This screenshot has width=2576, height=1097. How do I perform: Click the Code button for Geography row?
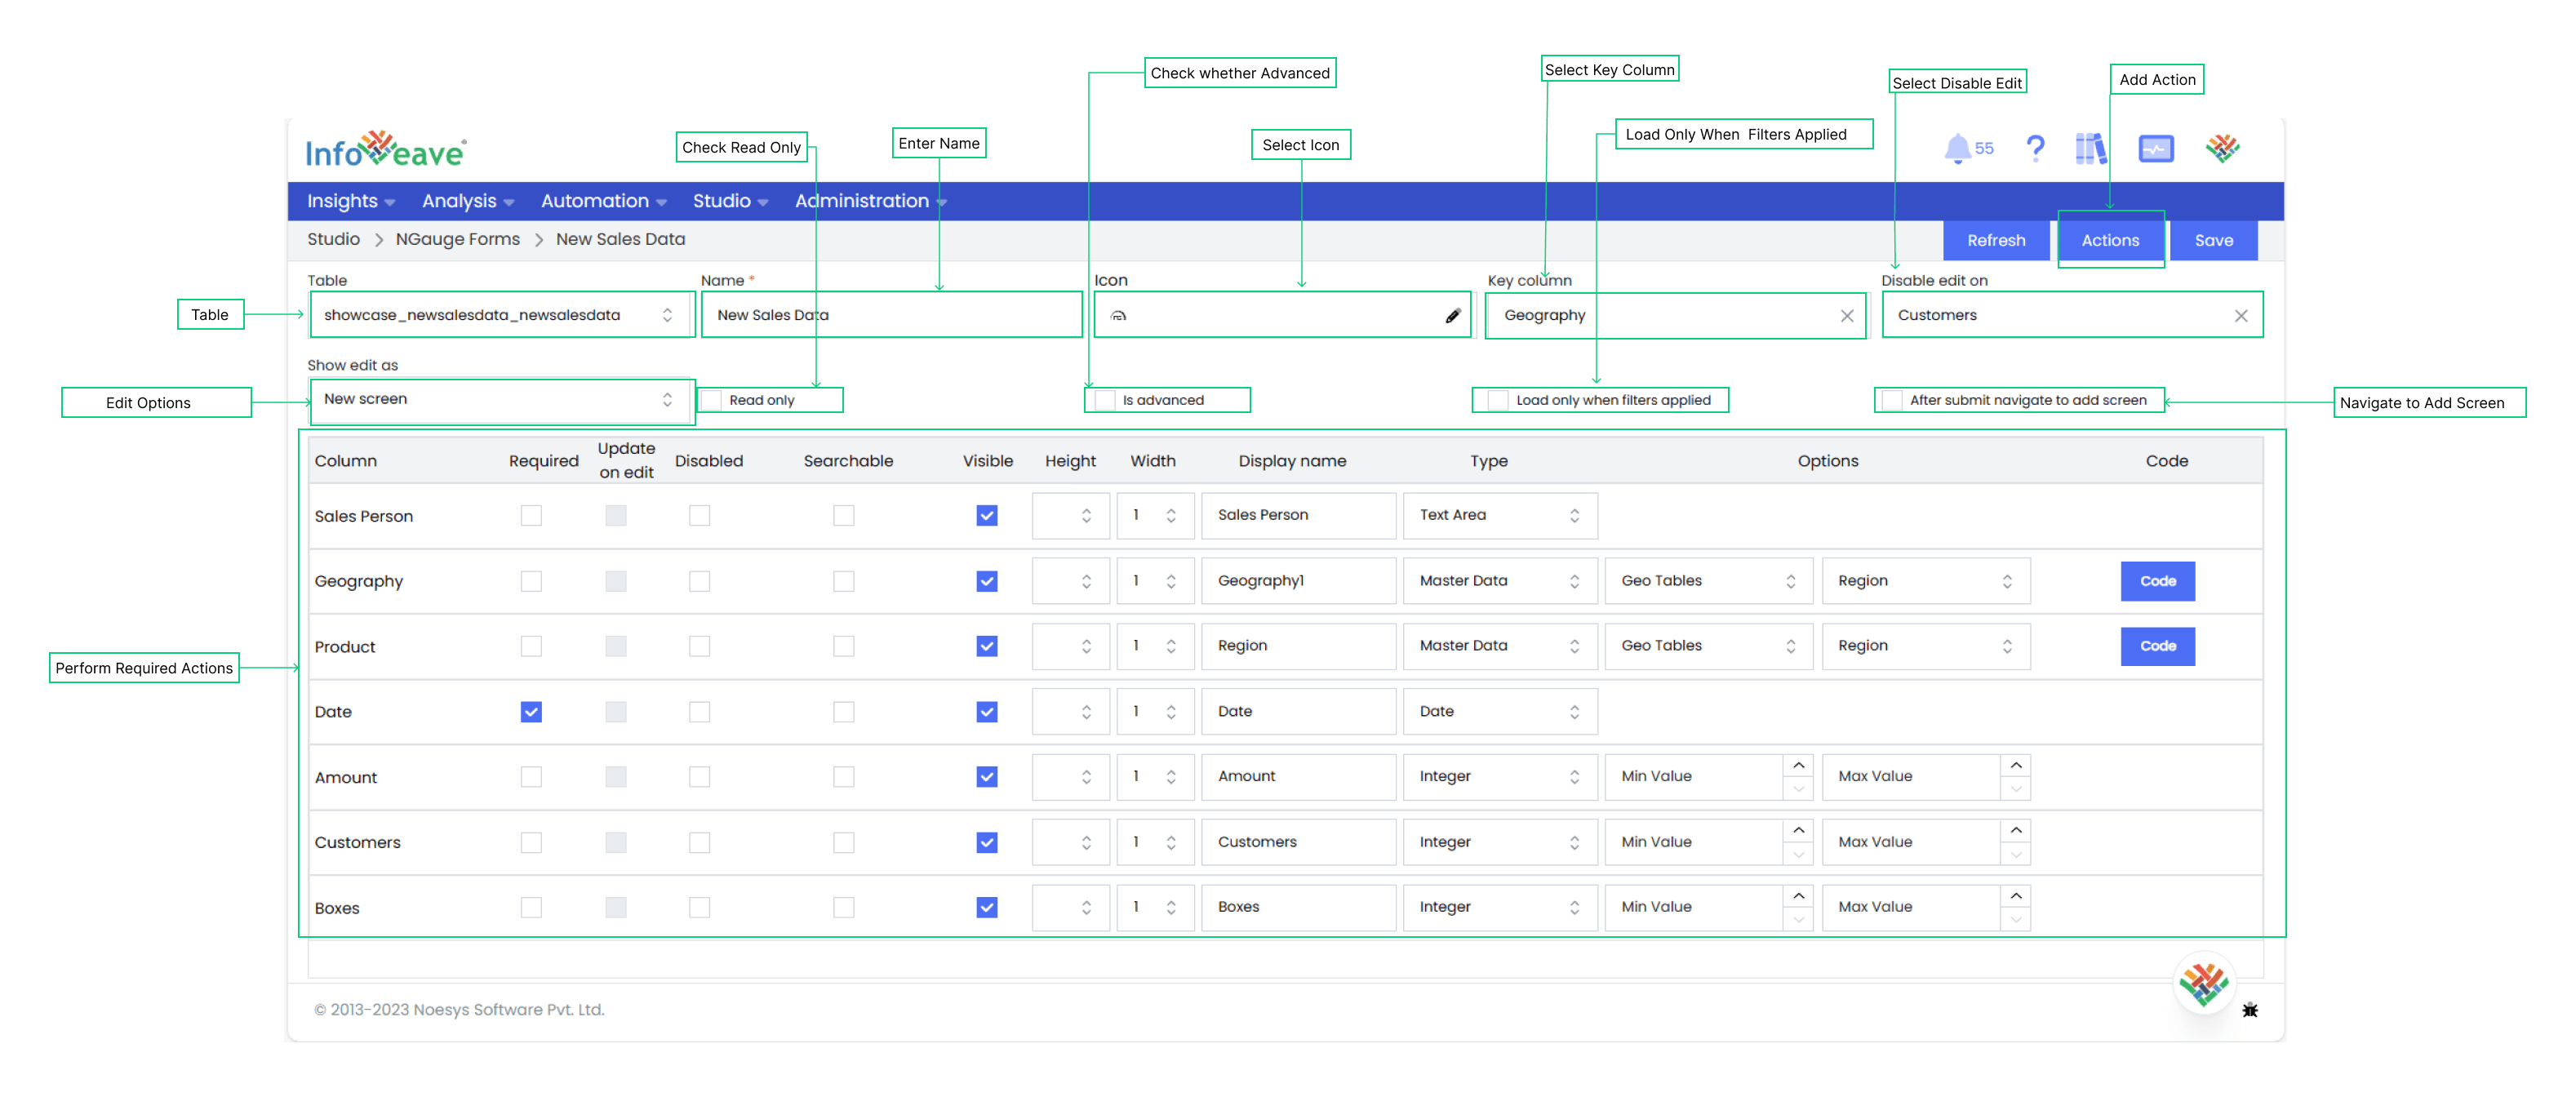pyautogui.click(x=2159, y=580)
